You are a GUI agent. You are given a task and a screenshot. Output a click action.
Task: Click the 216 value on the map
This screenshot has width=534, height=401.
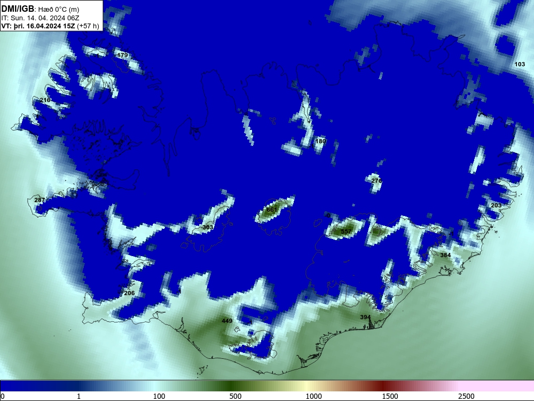click(x=45, y=100)
